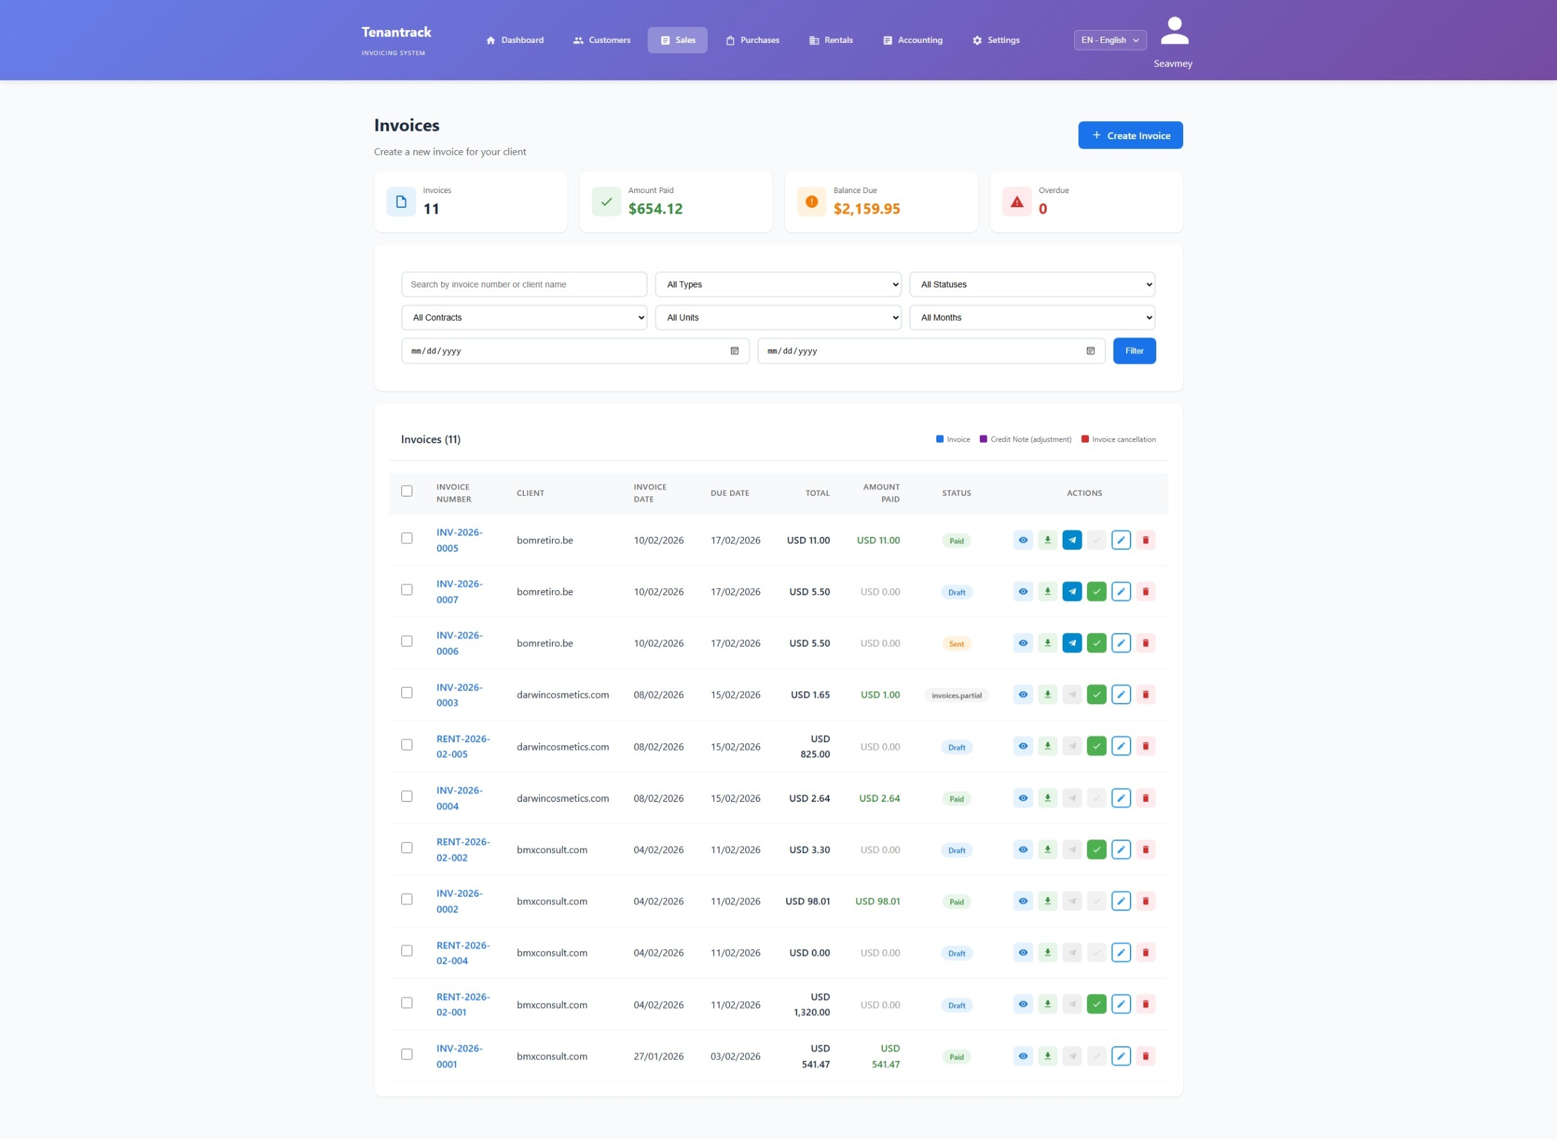
Task: Open the EN - English language selector
Action: [x=1109, y=40]
